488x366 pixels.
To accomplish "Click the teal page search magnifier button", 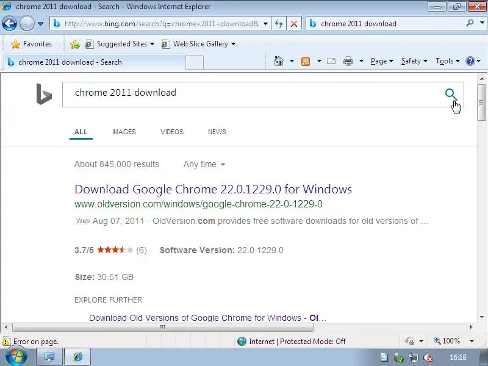I will [451, 94].
